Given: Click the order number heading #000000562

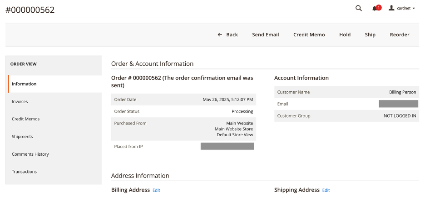Looking at the screenshot, I should pos(30,10).
